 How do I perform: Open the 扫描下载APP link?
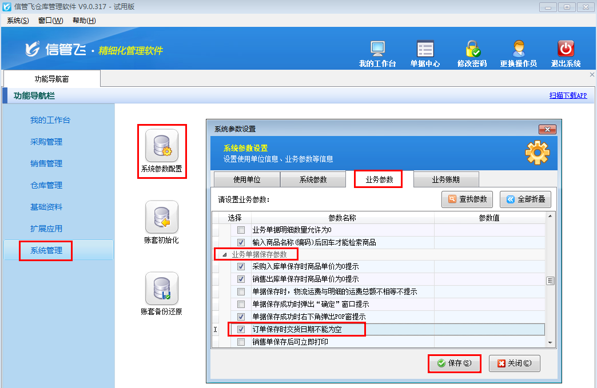click(568, 95)
